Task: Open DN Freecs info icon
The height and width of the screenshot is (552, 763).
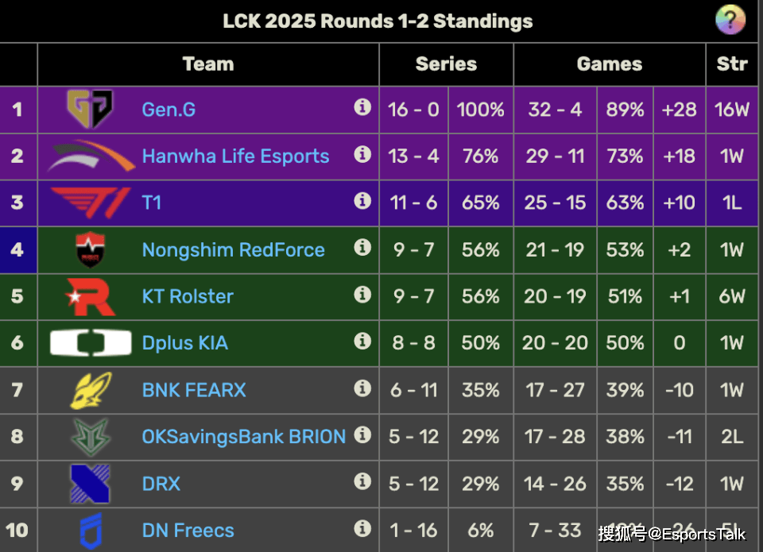Action: 362,528
